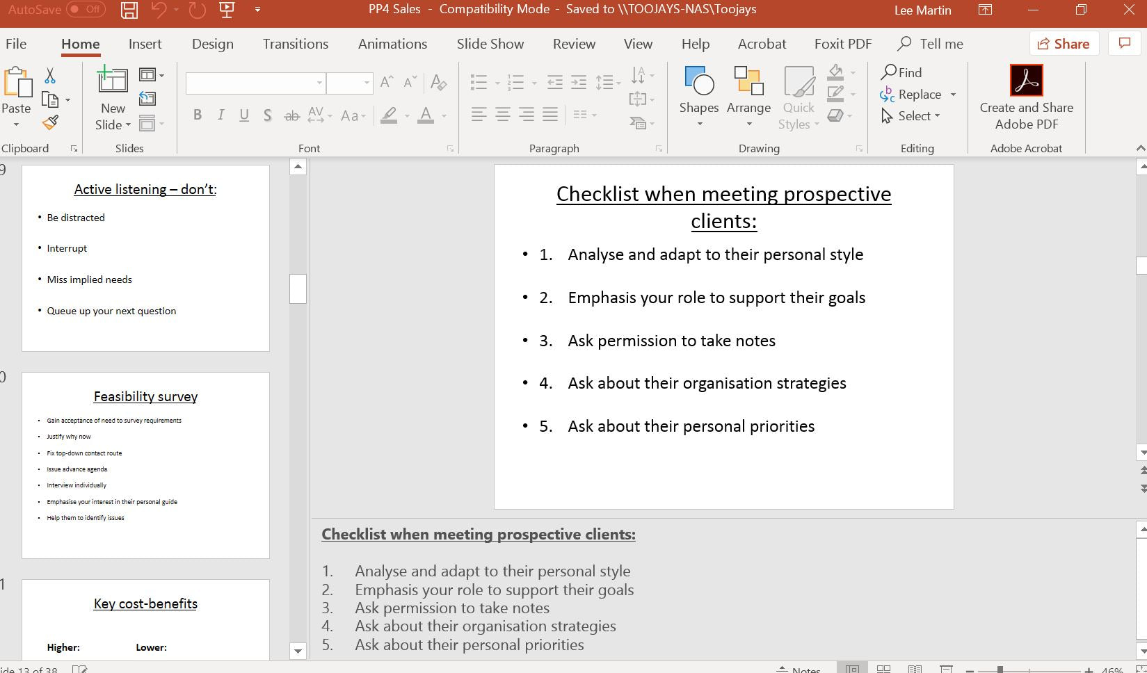Toggle AutoSave switch

tap(86, 10)
